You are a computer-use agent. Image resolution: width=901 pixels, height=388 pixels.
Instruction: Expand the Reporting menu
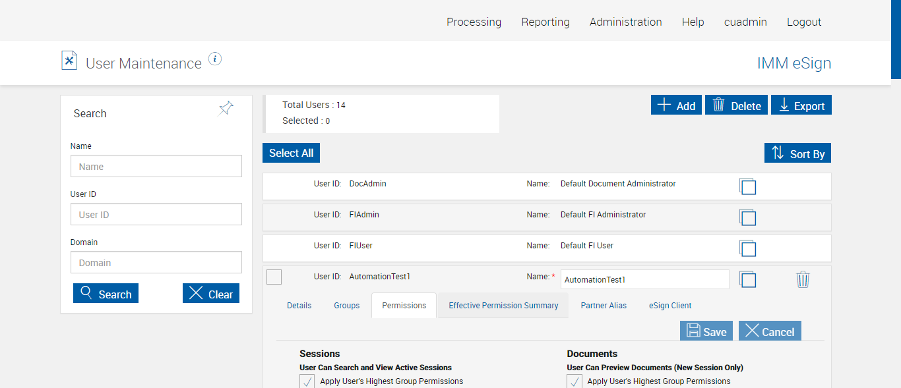(x=545, y=22)
